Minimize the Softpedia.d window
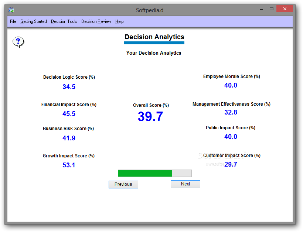 point(262,9)
